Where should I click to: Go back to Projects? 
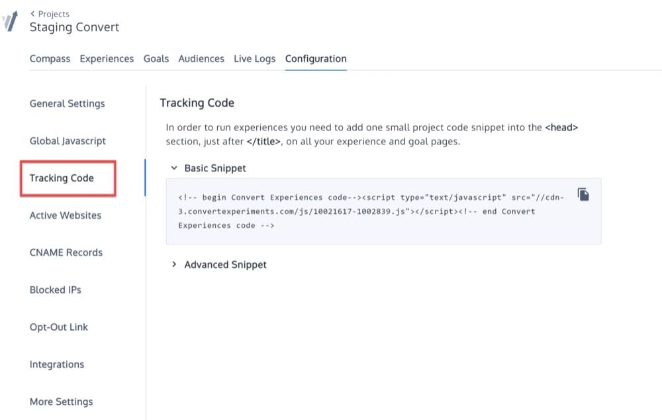click(50, 14)
